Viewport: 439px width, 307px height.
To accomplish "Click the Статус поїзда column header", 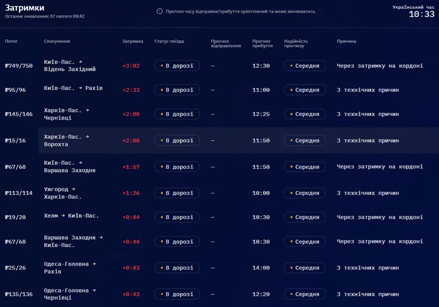I will (x=169, y=42).
